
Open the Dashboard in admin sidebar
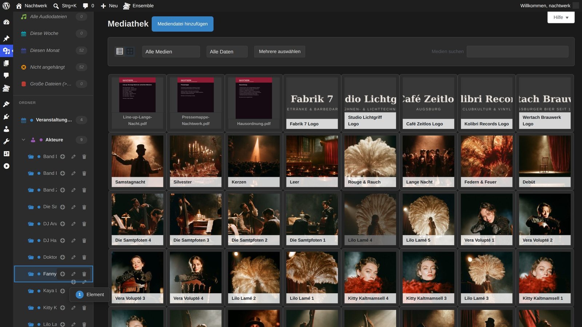click(6, 22)
